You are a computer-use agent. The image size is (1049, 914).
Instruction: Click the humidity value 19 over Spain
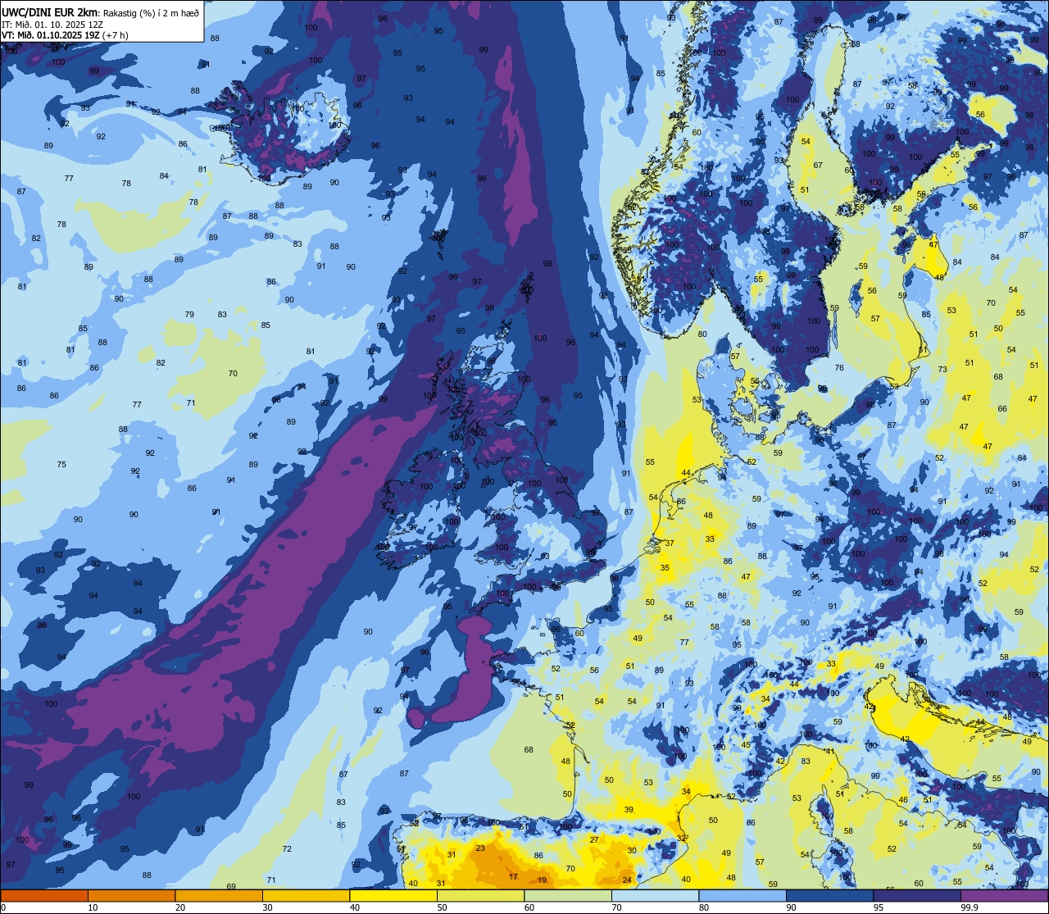542,880
